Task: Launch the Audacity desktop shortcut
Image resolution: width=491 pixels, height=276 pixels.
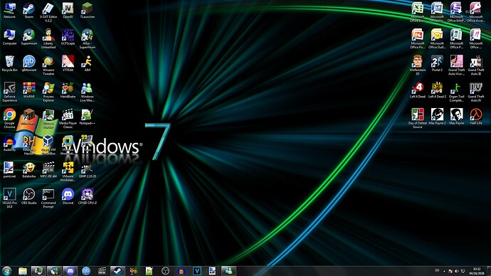Action: coord(9,143)
